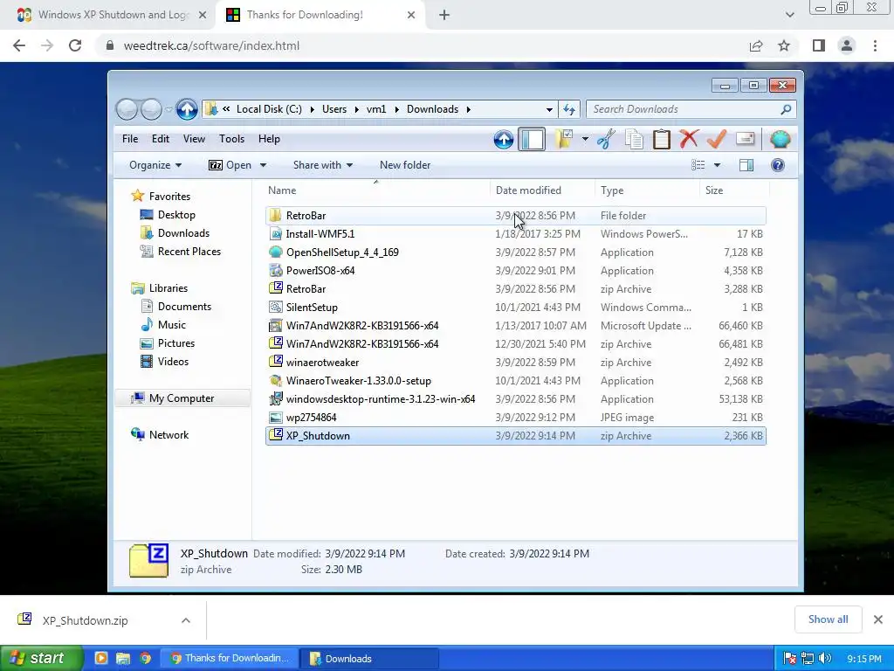Click the Open button with 7z icon
Viewport: 894px width, 671px height.
(x=230, y=165)
